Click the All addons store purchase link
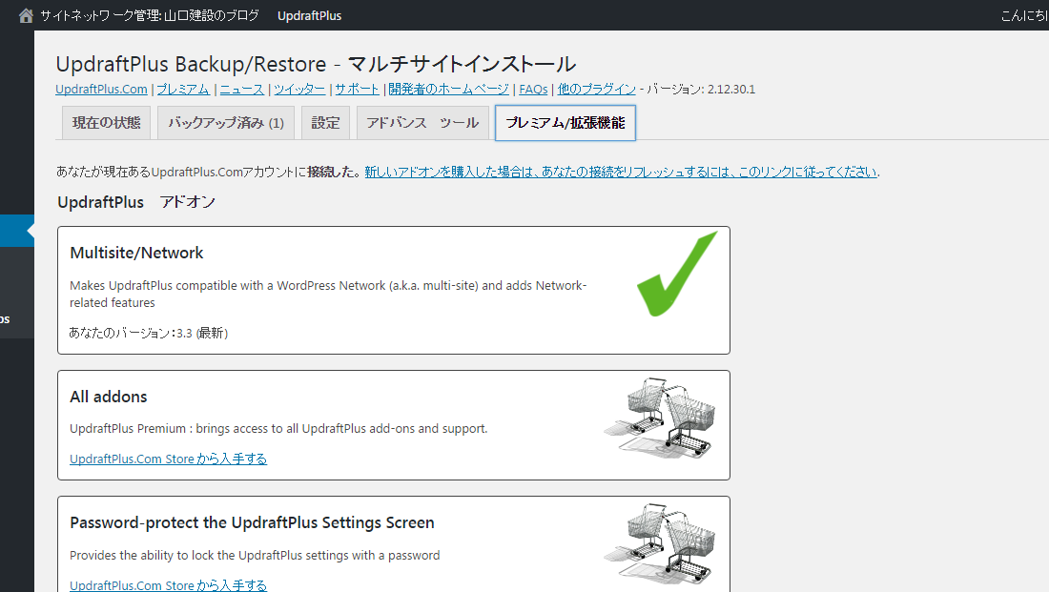 click(168, 459)
